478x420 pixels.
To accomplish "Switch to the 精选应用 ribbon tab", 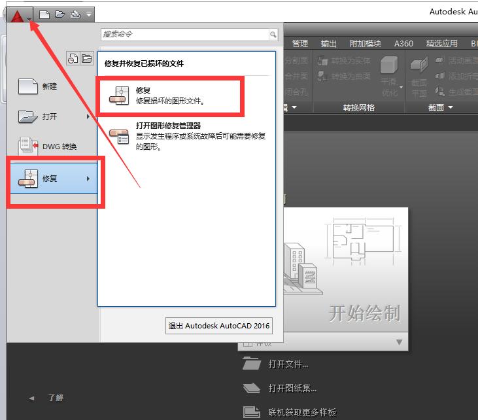I will [442, 44].
